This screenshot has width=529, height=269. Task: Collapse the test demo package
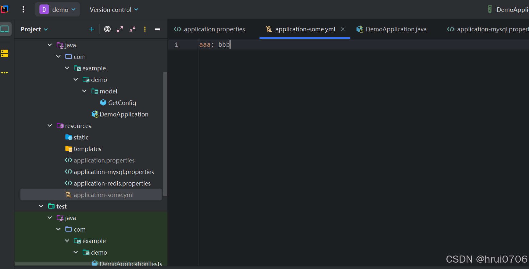(x=76, y=252)
